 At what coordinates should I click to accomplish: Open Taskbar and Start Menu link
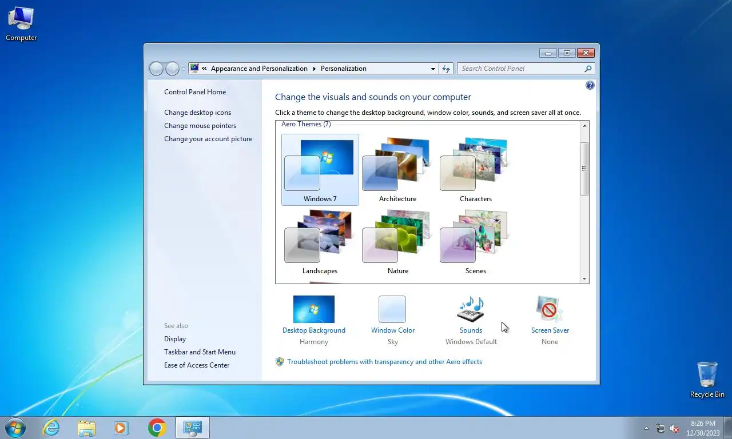200,352
